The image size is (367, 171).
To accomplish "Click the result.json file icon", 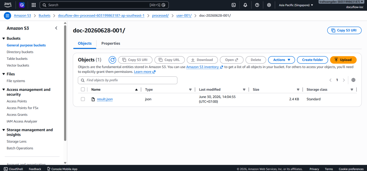I will click(93, 99).
